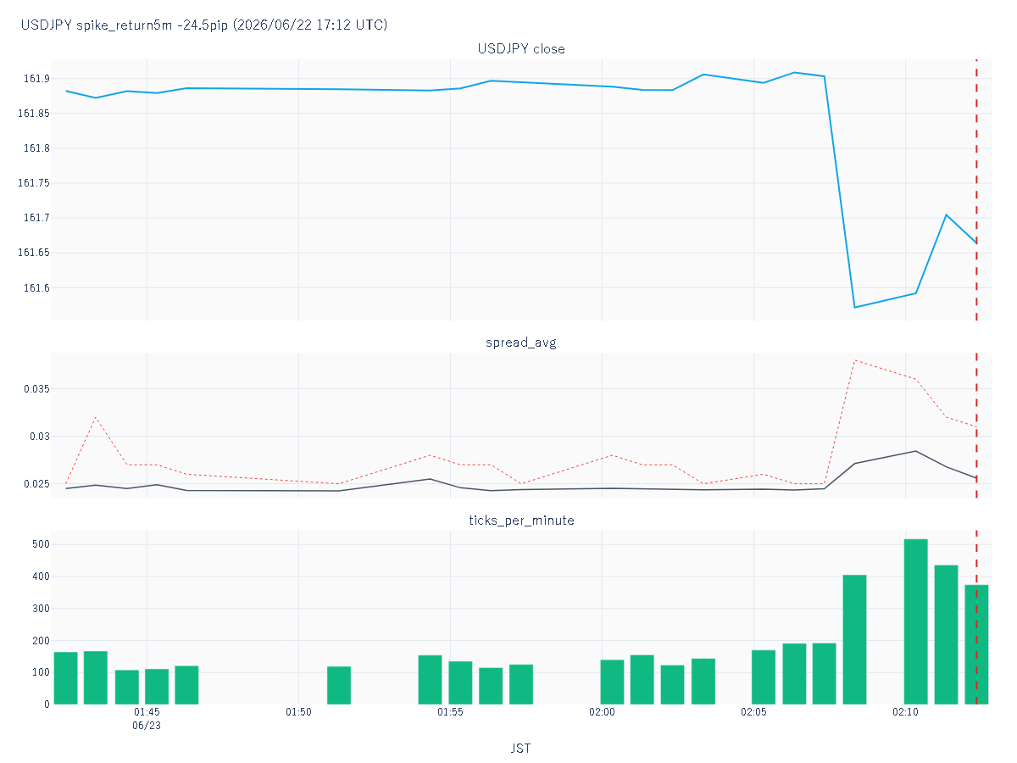Click the last green tick bar at the red marker
Viewport: 1017px width, 763px height.
[976, 644]
